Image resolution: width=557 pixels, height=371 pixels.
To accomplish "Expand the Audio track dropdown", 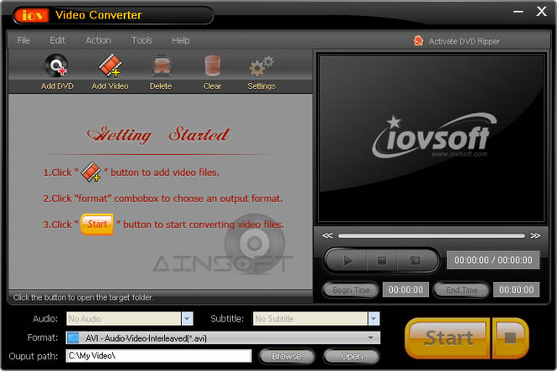I will coord(188,318).
